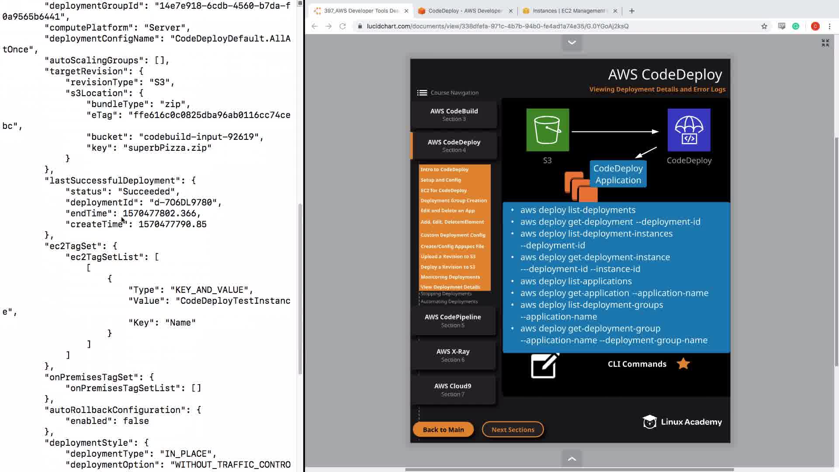Image resolution: width=839 pixels, height=472 pixels.
Task: Open Chrome three-dot menu
Action: coord(829,26)
